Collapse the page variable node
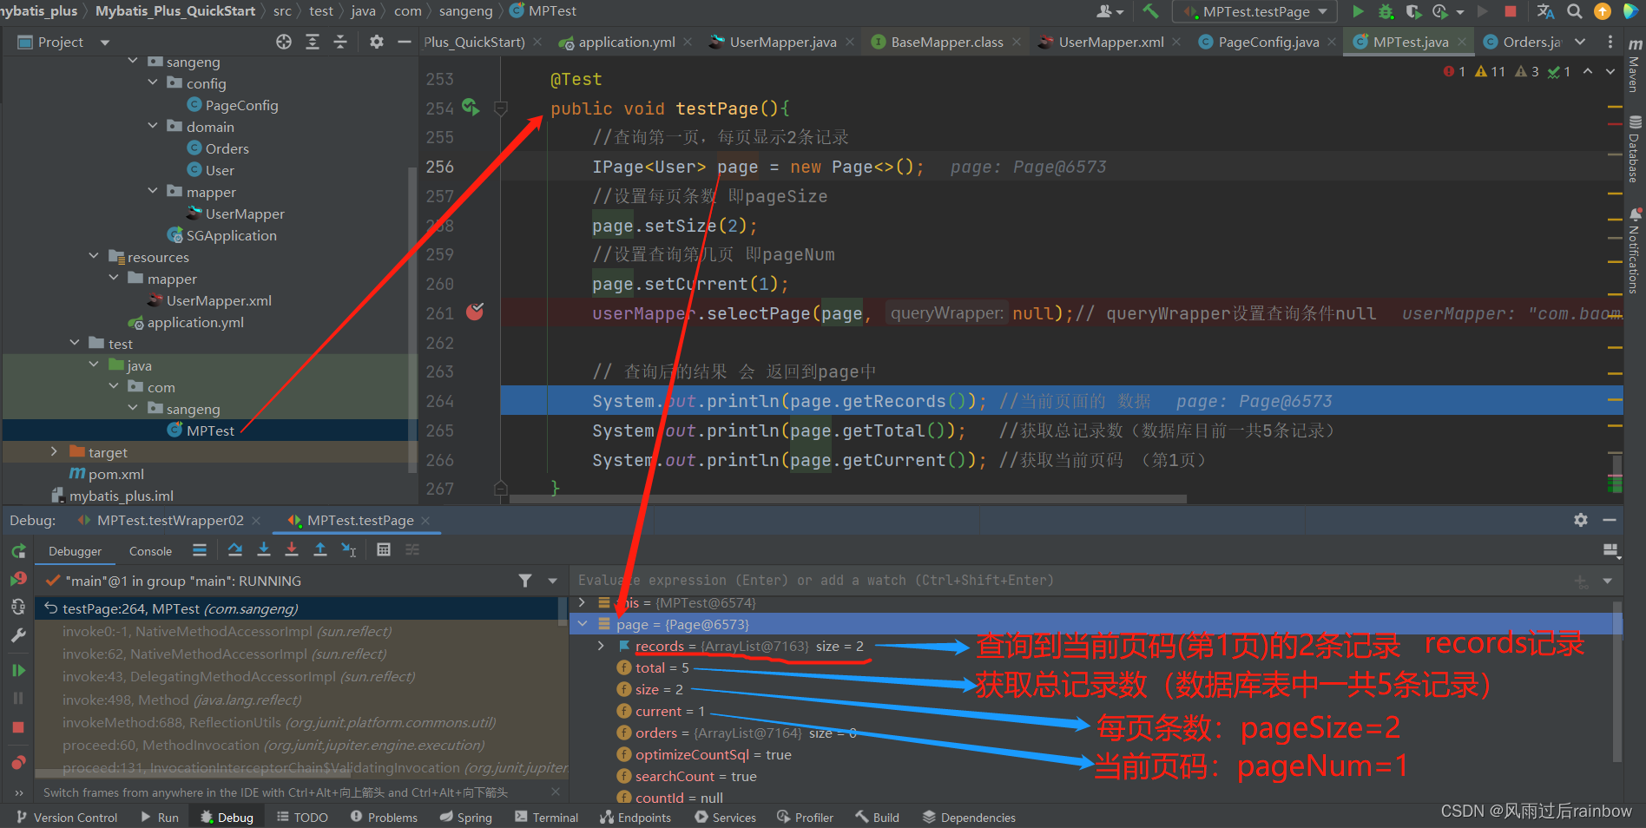1646x828 pixels. click(583, 624)
